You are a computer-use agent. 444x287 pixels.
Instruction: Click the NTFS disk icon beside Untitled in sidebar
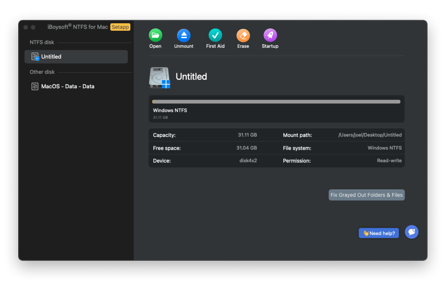35,57
